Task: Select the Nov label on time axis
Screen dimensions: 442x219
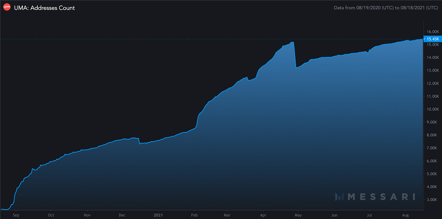Action: [x=87, y=214]
